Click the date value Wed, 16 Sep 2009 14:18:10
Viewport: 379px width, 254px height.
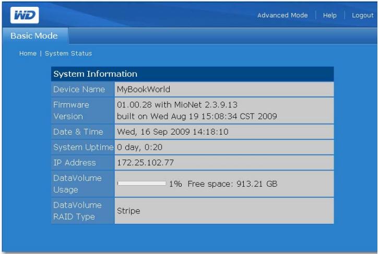pyautogui.click(x=173, y=132)
